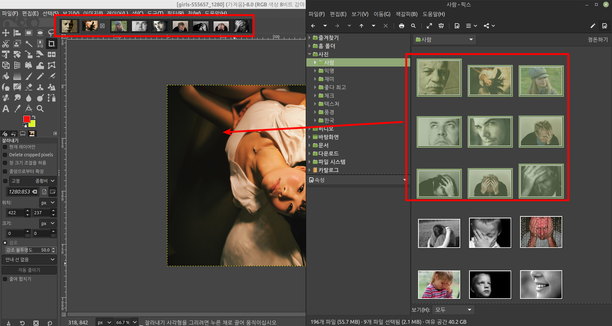Activate the Text tool
The width and height of the screenshot is (612, 326).
6,109
